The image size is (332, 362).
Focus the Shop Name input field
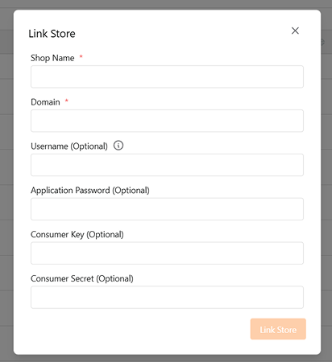[x=167, y=76]
